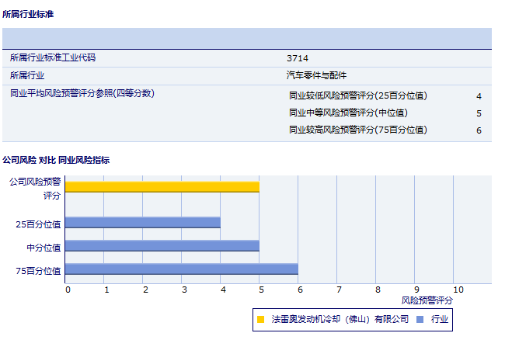519x340 pixels.
Task: Click the industry code value 3714
Action: click(x=298, y=58)
